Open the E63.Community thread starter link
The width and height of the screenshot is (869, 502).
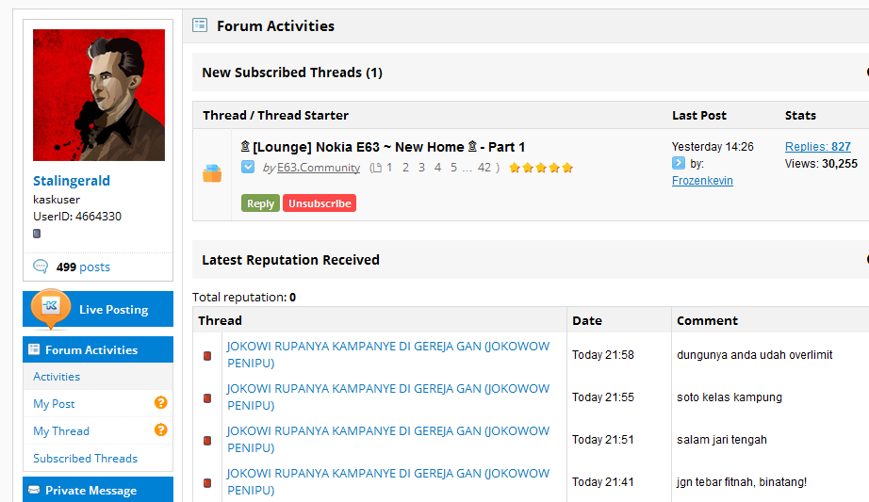coord(319,168)
